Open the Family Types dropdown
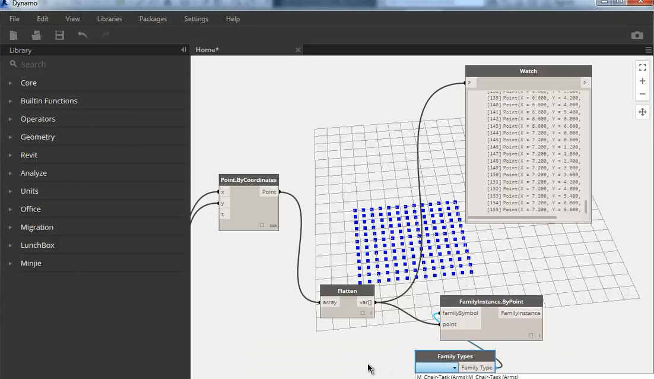Viewport: 654px width, 379px height. 437,368
